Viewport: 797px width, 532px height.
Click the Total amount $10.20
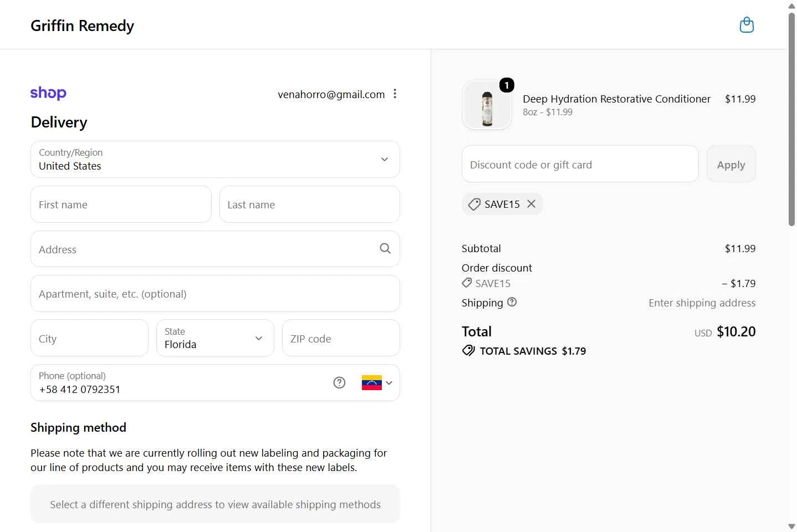tap(736, 331)
